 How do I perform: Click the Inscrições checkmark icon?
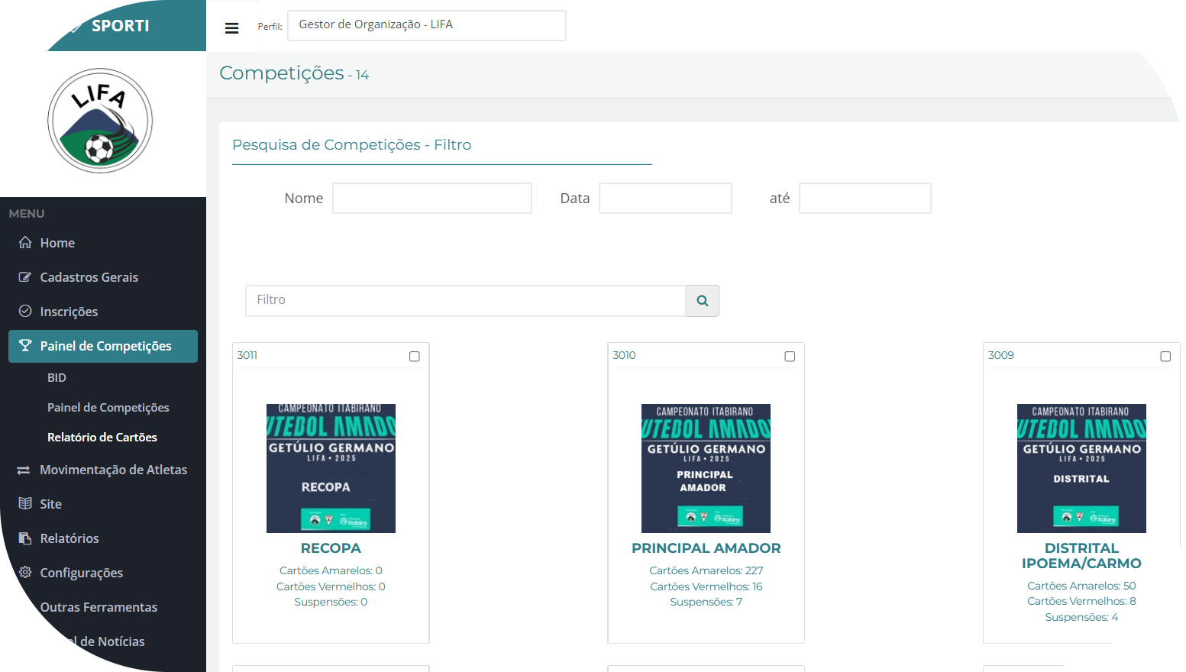25,312
